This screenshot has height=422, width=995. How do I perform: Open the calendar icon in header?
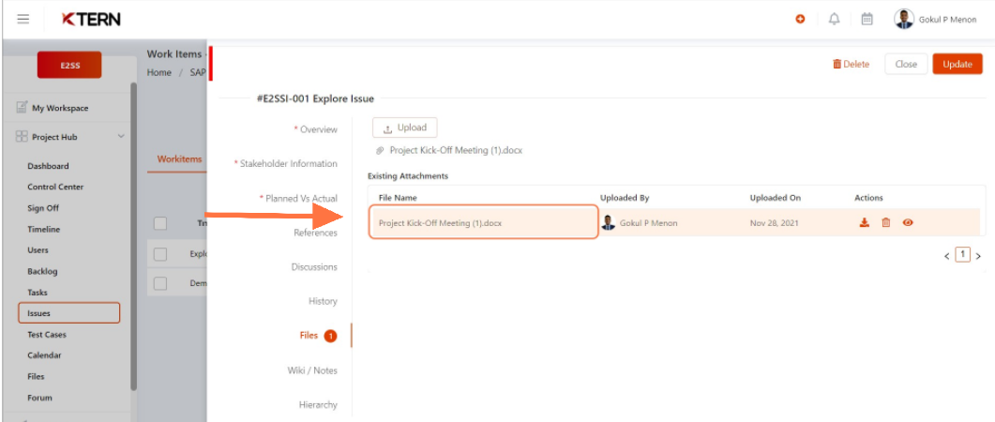pos(867,20)
